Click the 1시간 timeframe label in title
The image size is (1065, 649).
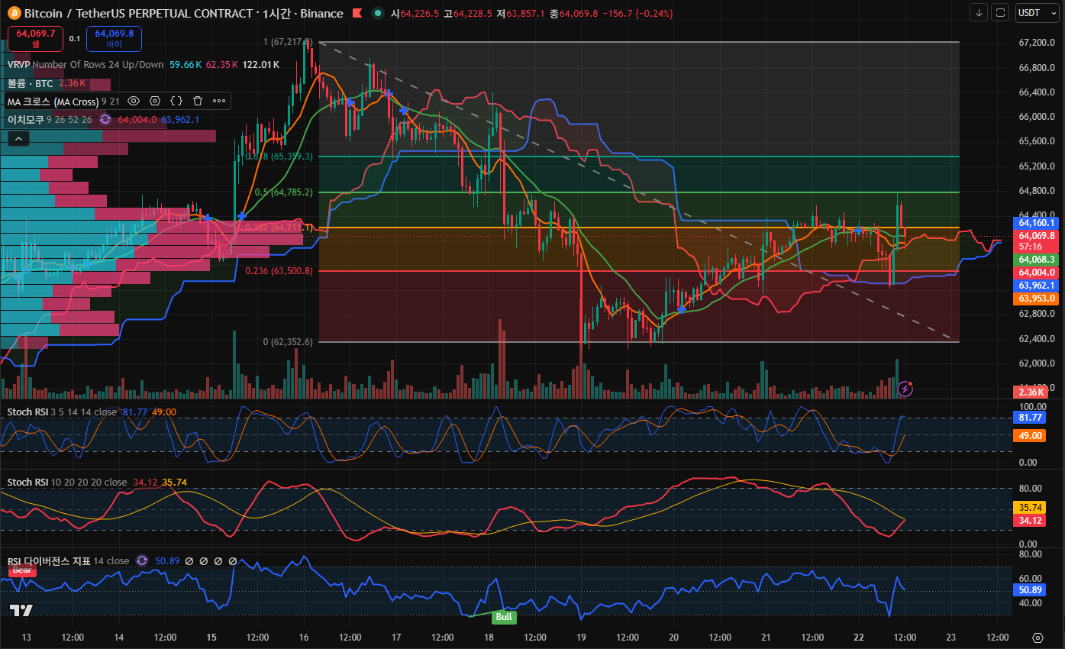[x=277, y=14]
